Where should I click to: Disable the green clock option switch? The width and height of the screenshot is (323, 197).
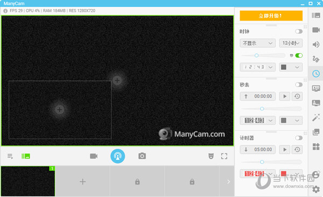click(299, 55)
